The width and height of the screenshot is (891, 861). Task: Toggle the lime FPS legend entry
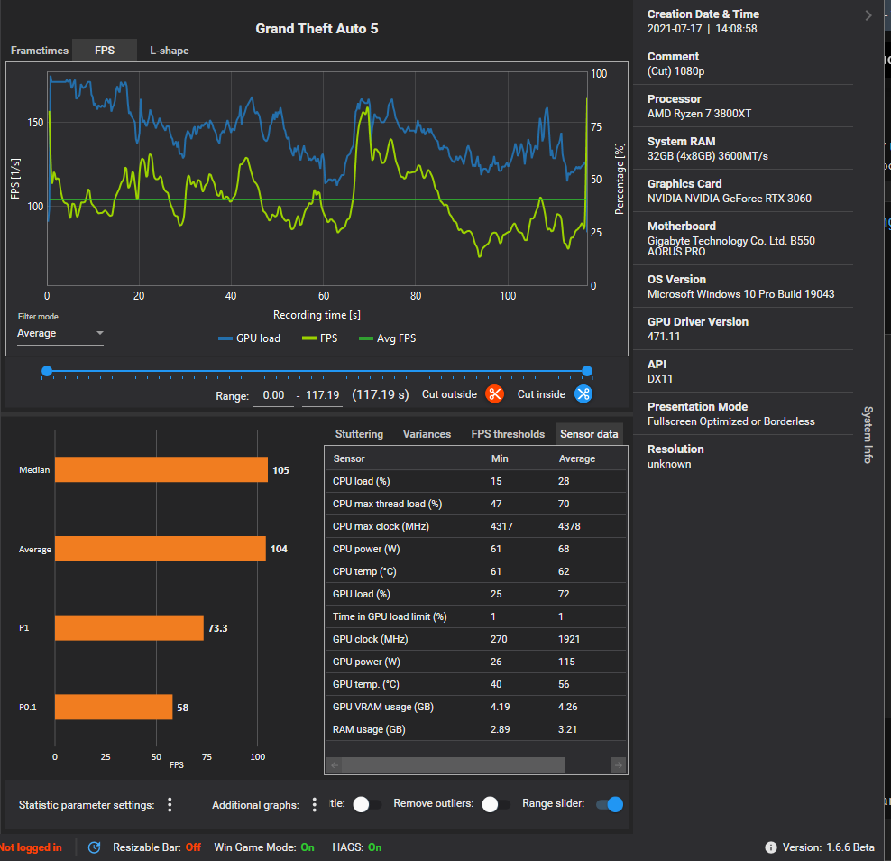point(319,338)
